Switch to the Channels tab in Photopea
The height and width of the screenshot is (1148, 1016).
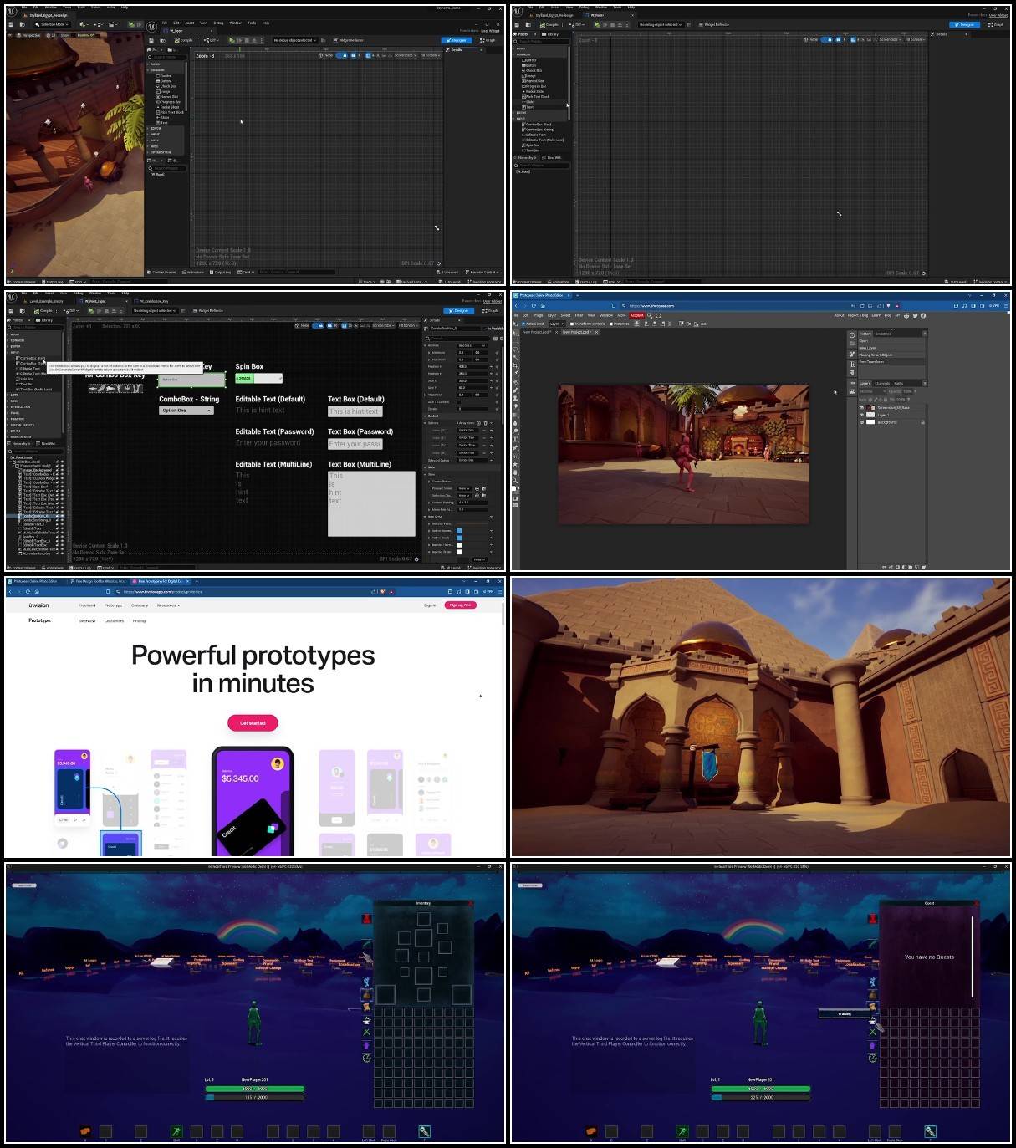[882, 383]
